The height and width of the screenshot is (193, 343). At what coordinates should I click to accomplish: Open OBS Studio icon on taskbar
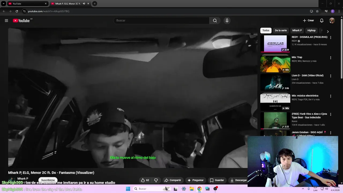tap(215, 189)
